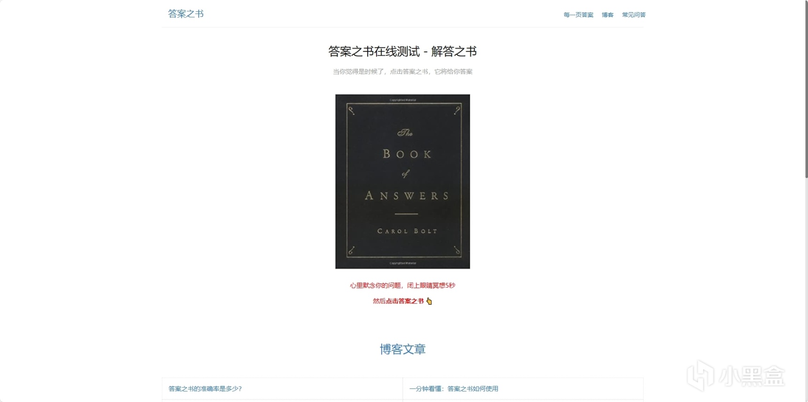The height and width of the screenshot is (402, 808).
Task: Open the 博客 navigation link
Action: click(x=608, y=15)
